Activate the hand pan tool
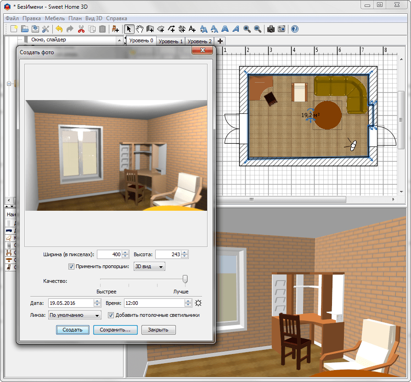Image resolution: width=411 pixels, height=382 pixels. pos(140,29)
